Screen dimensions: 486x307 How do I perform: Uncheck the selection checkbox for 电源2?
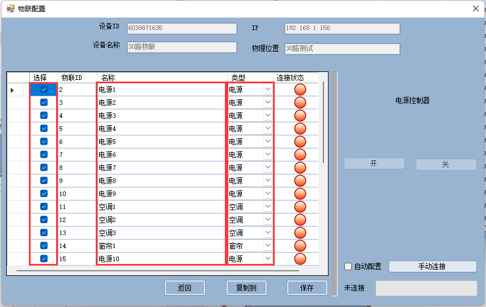(x=44, y=103)
